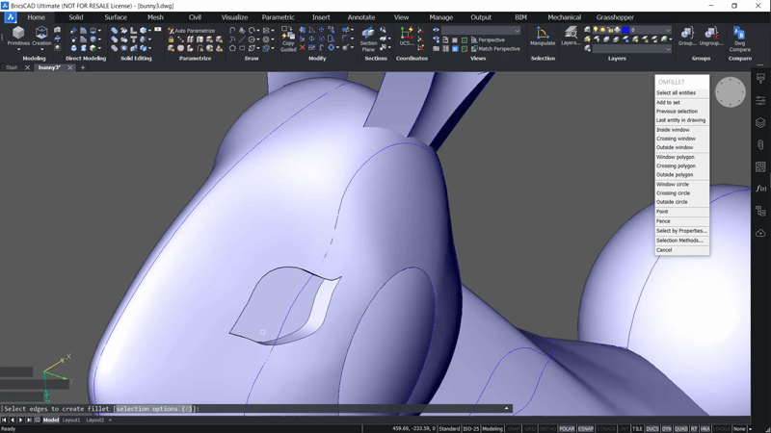Switch to the Surface ribbon tab
This screenshot has height=433, width=771.
point(116,17)
